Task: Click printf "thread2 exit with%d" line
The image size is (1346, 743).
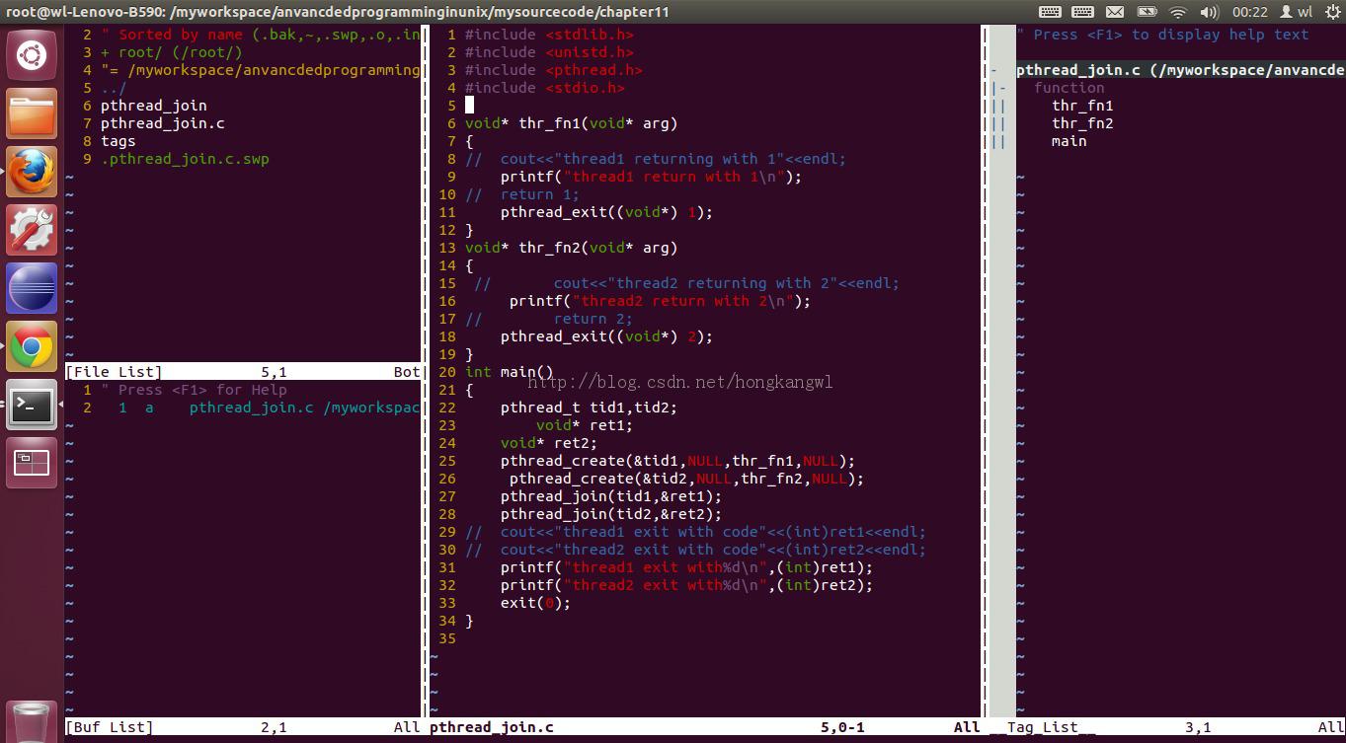Action: tap(686, 585)
